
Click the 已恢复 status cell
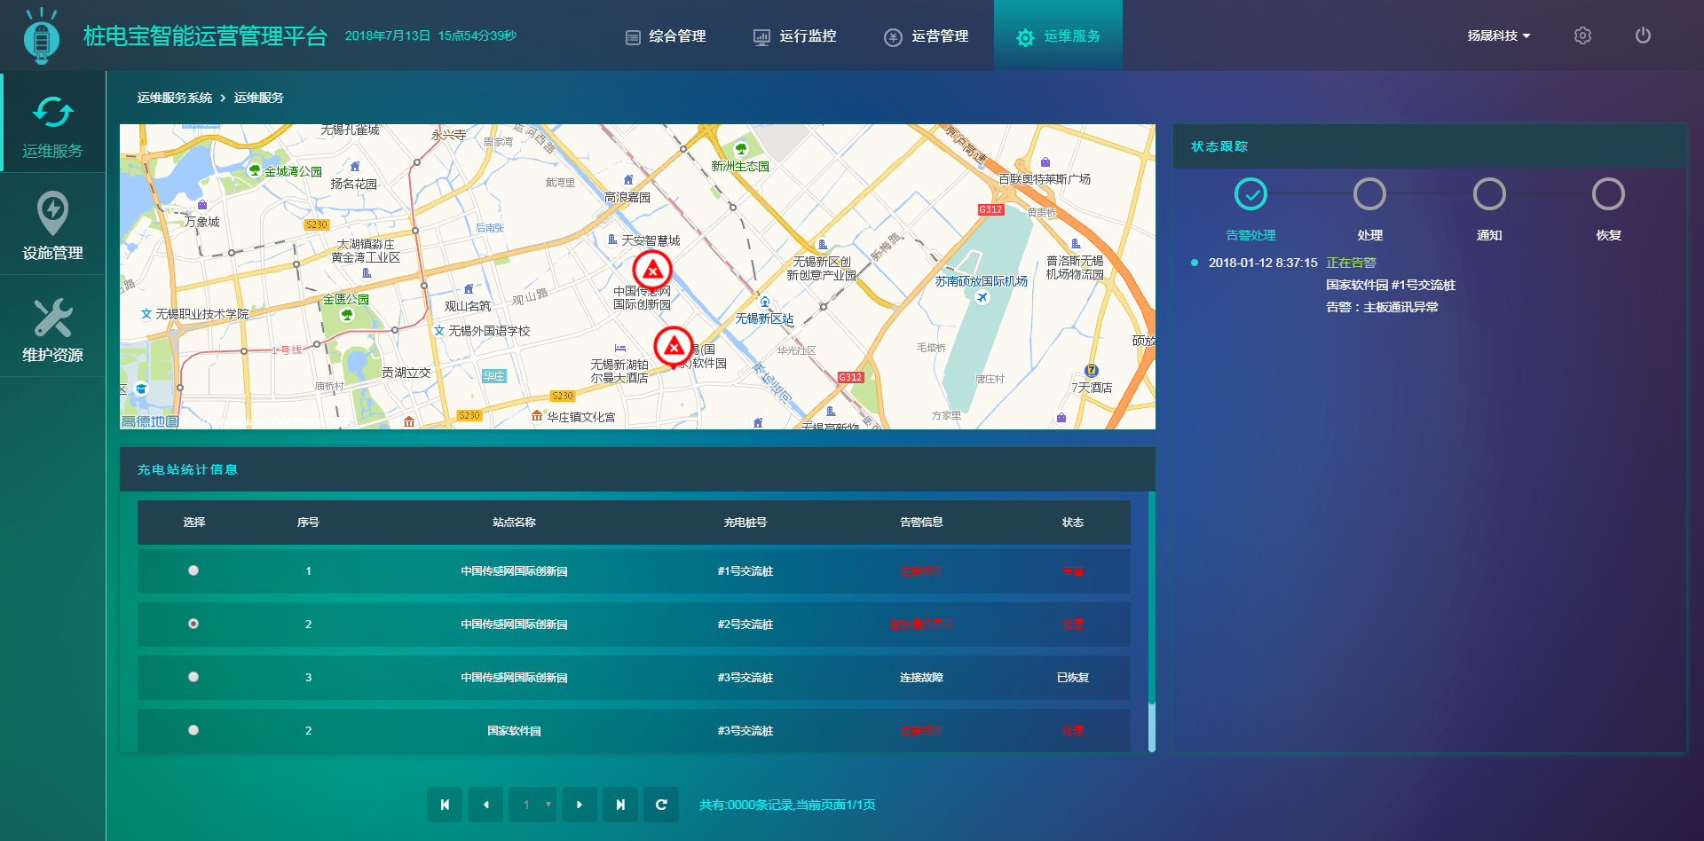(1073, 678)
